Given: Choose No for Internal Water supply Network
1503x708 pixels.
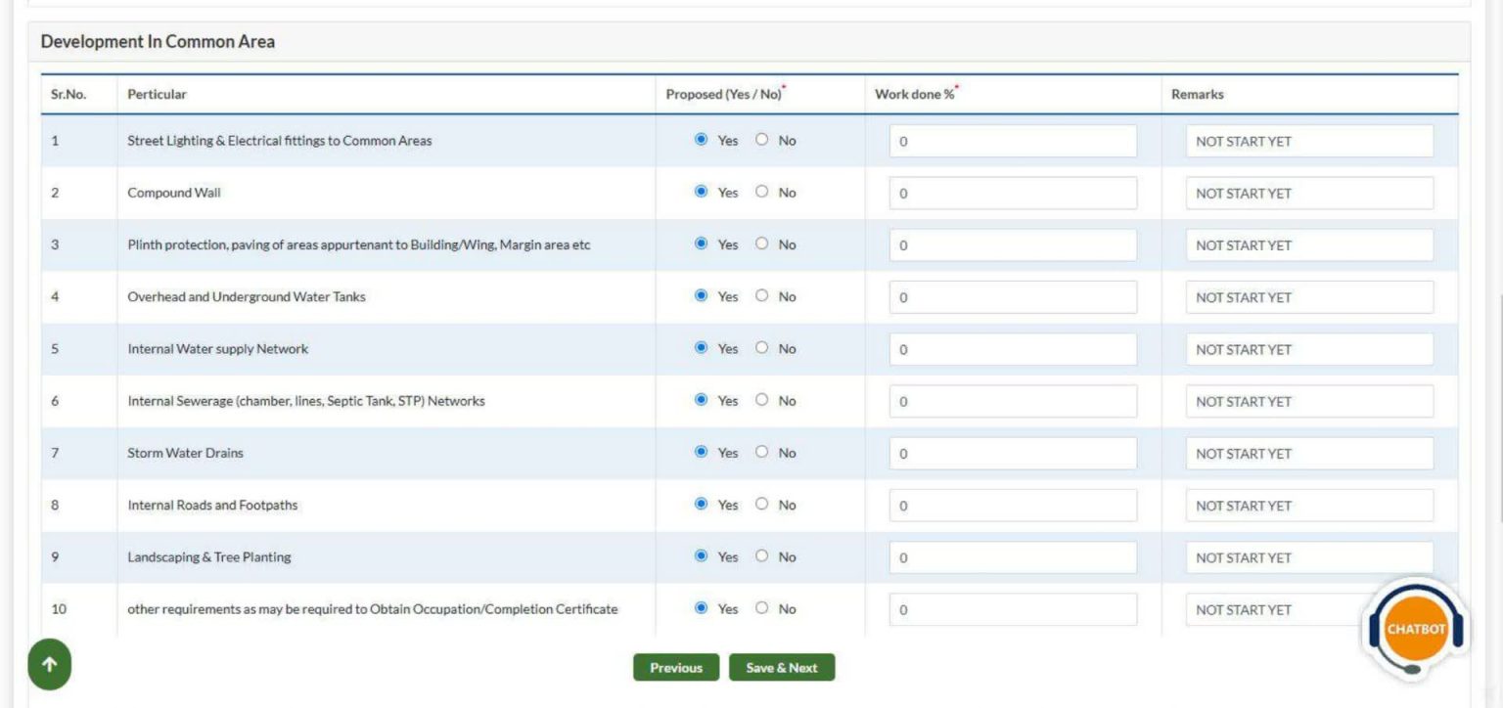Looking at the screenshot, I should (x=762, y=348).
